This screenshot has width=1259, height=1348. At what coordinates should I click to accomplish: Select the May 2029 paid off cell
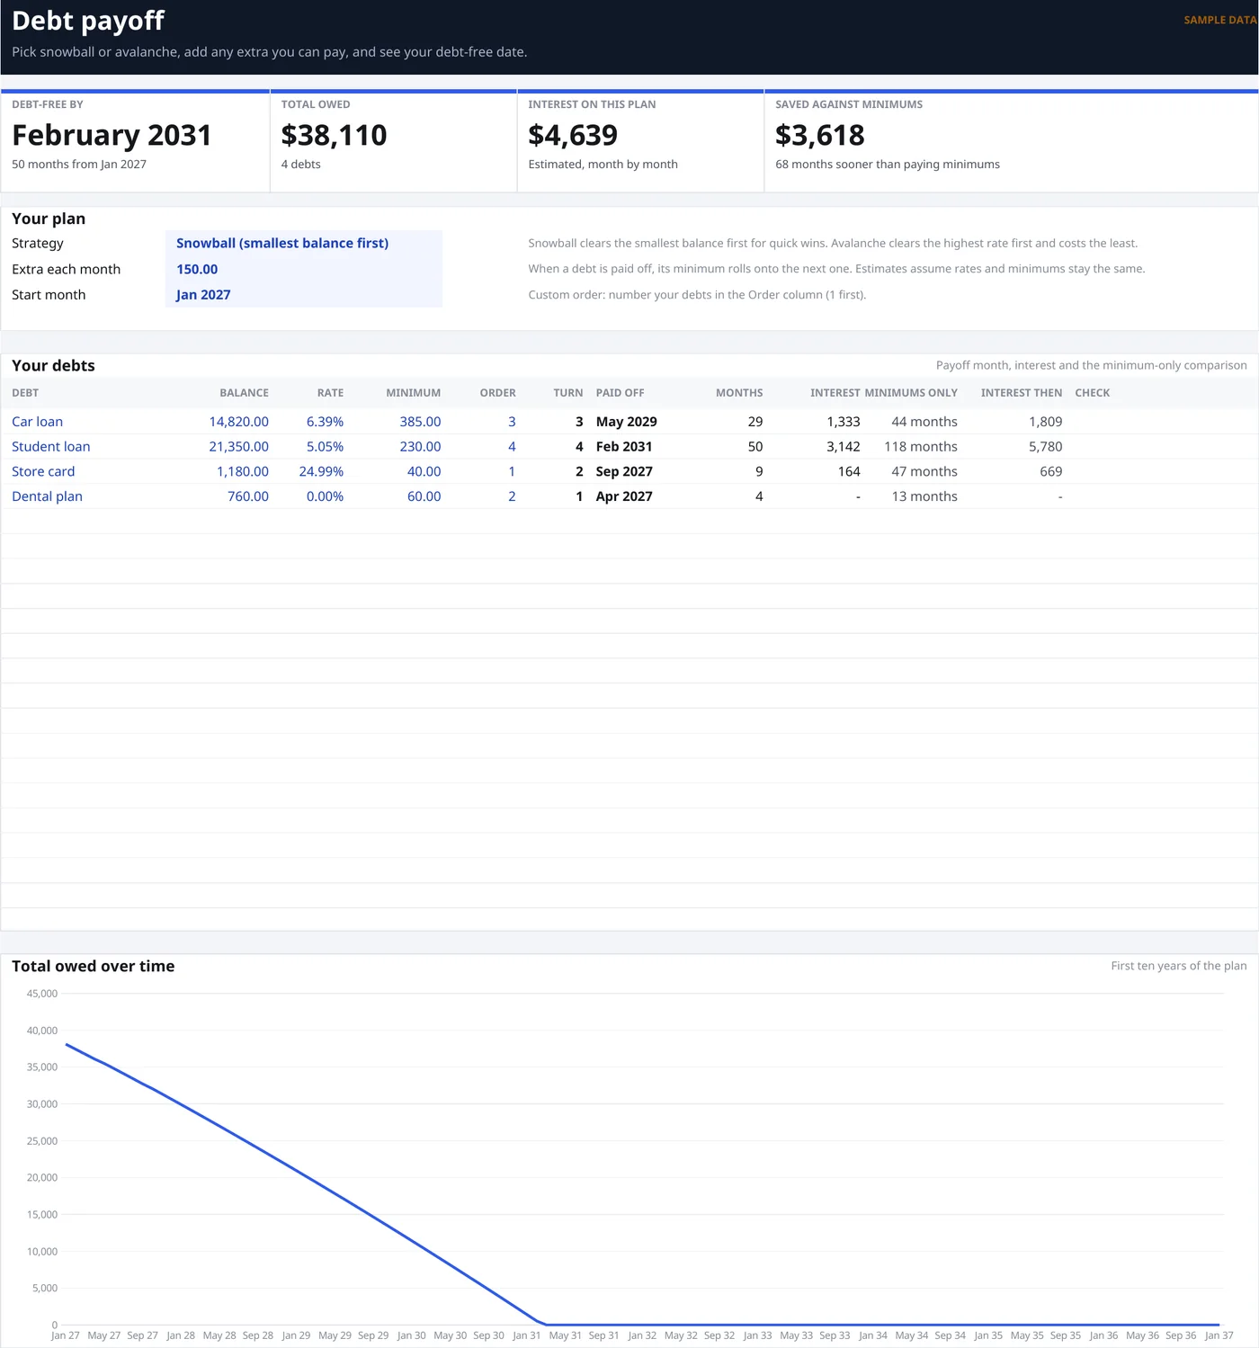coord(627,422)
